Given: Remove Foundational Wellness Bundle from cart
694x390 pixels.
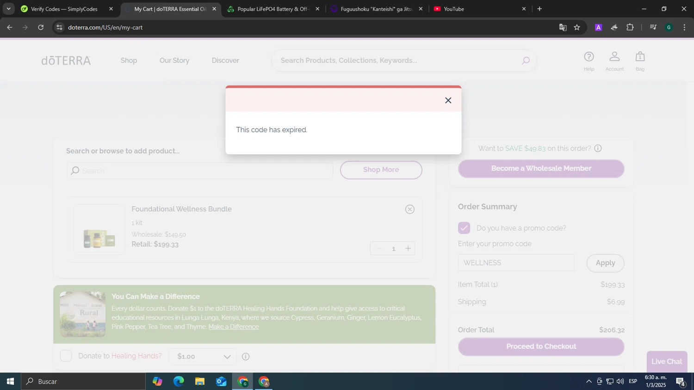Looking at the screenshot, I should click(x=409, y=209).
